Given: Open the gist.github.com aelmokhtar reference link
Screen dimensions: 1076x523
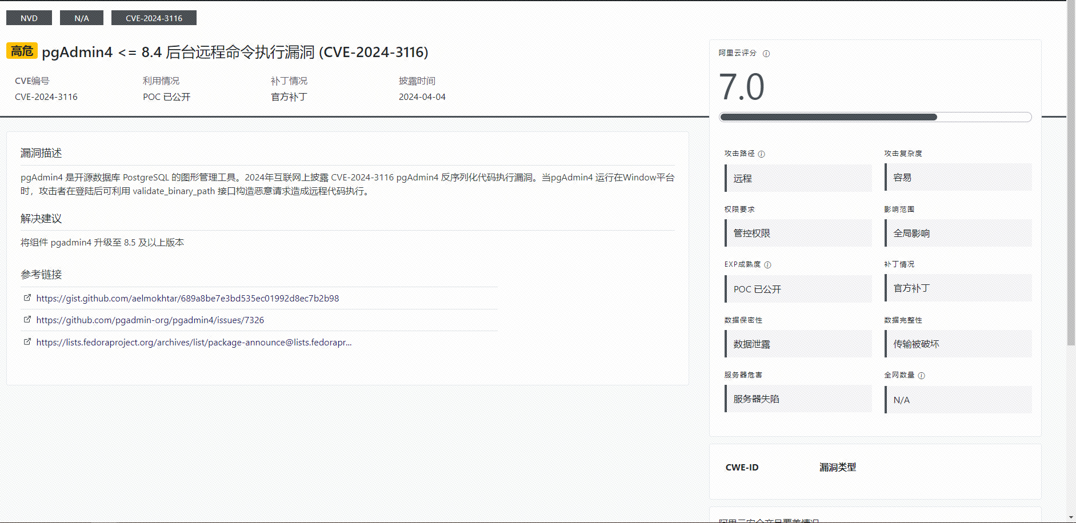Looking at the screenshot, I should point(187,299).
